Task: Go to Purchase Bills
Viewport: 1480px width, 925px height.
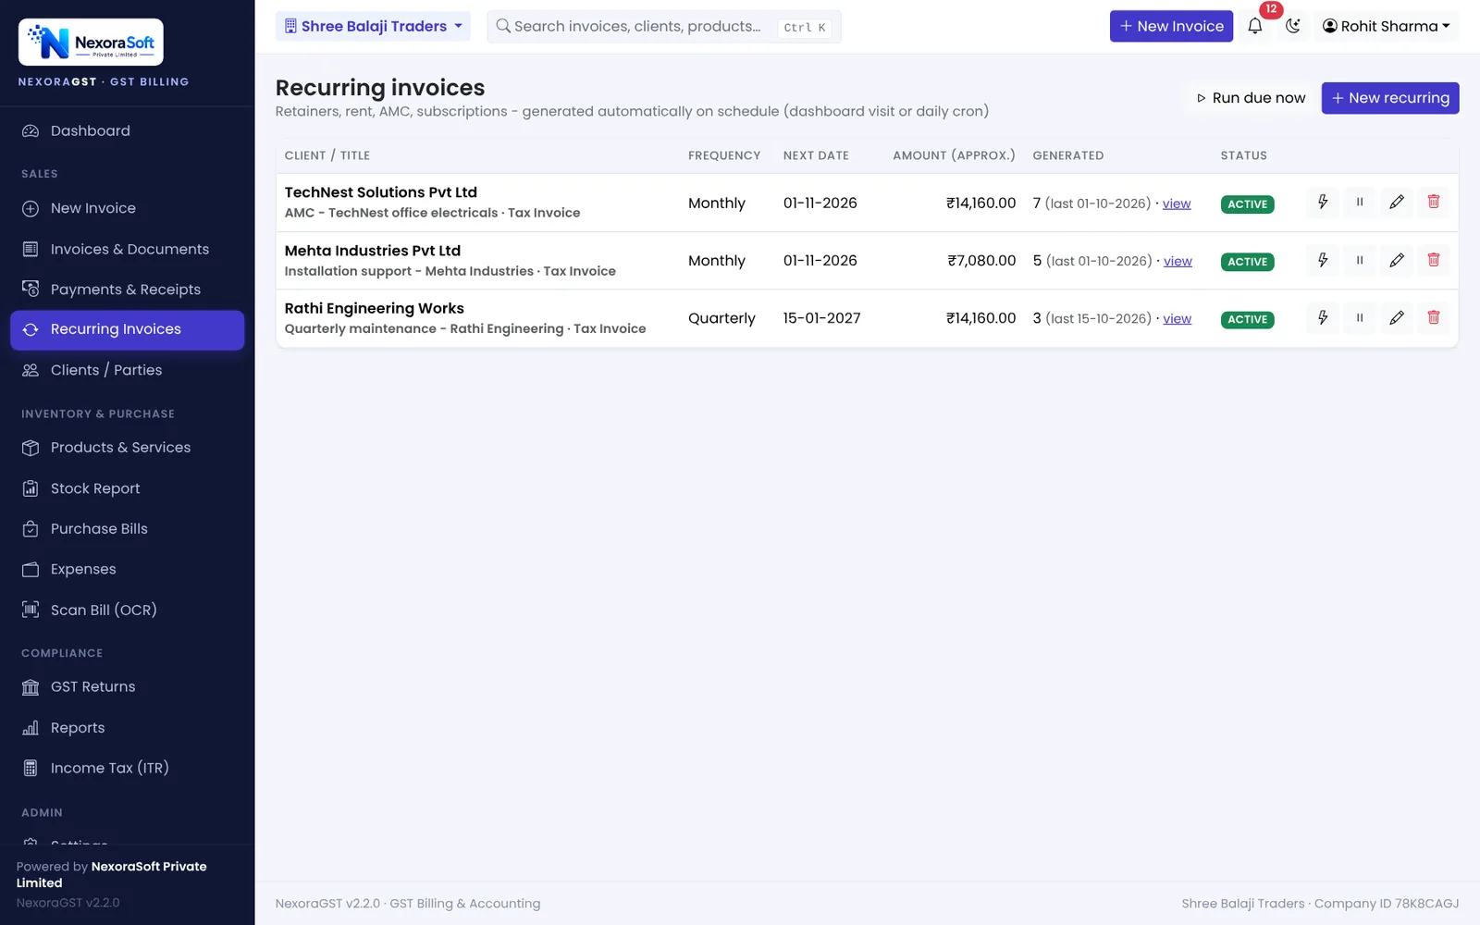Action: click(x=128, y=529)
